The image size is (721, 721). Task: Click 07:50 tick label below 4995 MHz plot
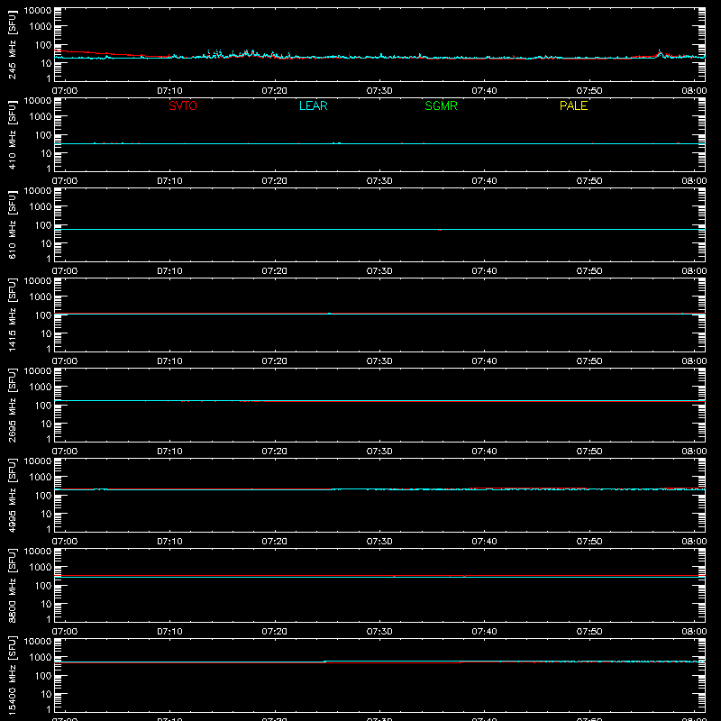pyautogui.click(x=589, y=542)
